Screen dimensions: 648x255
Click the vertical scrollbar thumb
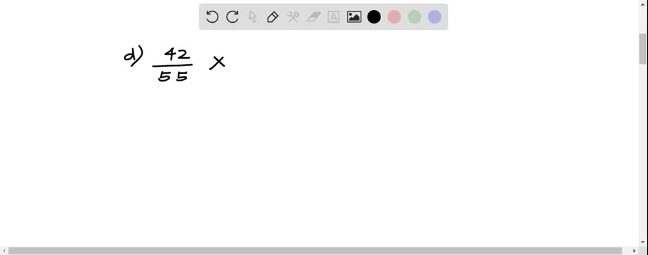point(643,49)
